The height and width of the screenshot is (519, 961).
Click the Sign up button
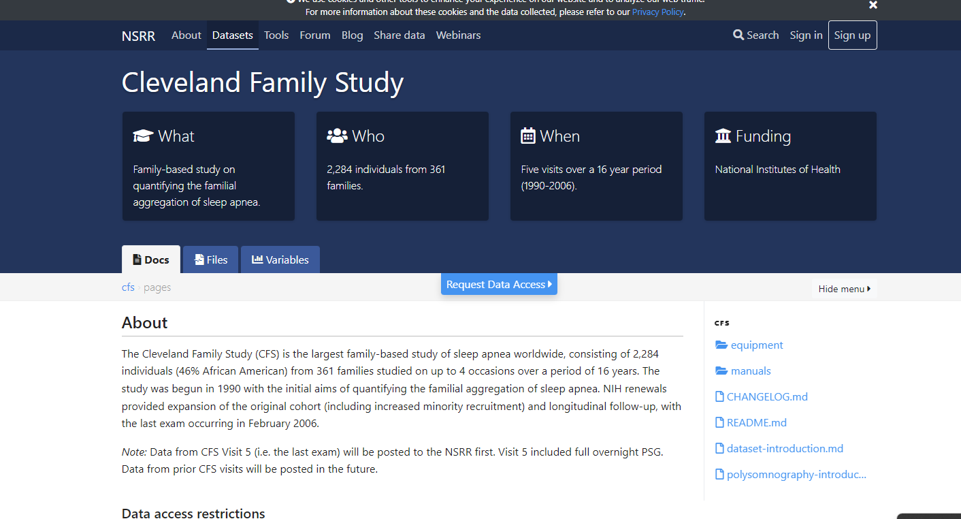pos(853,35)
